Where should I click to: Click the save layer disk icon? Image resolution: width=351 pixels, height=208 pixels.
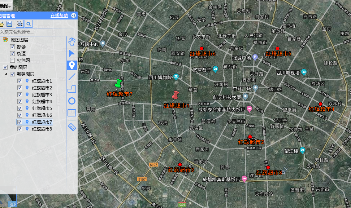(x=9, y=24)
